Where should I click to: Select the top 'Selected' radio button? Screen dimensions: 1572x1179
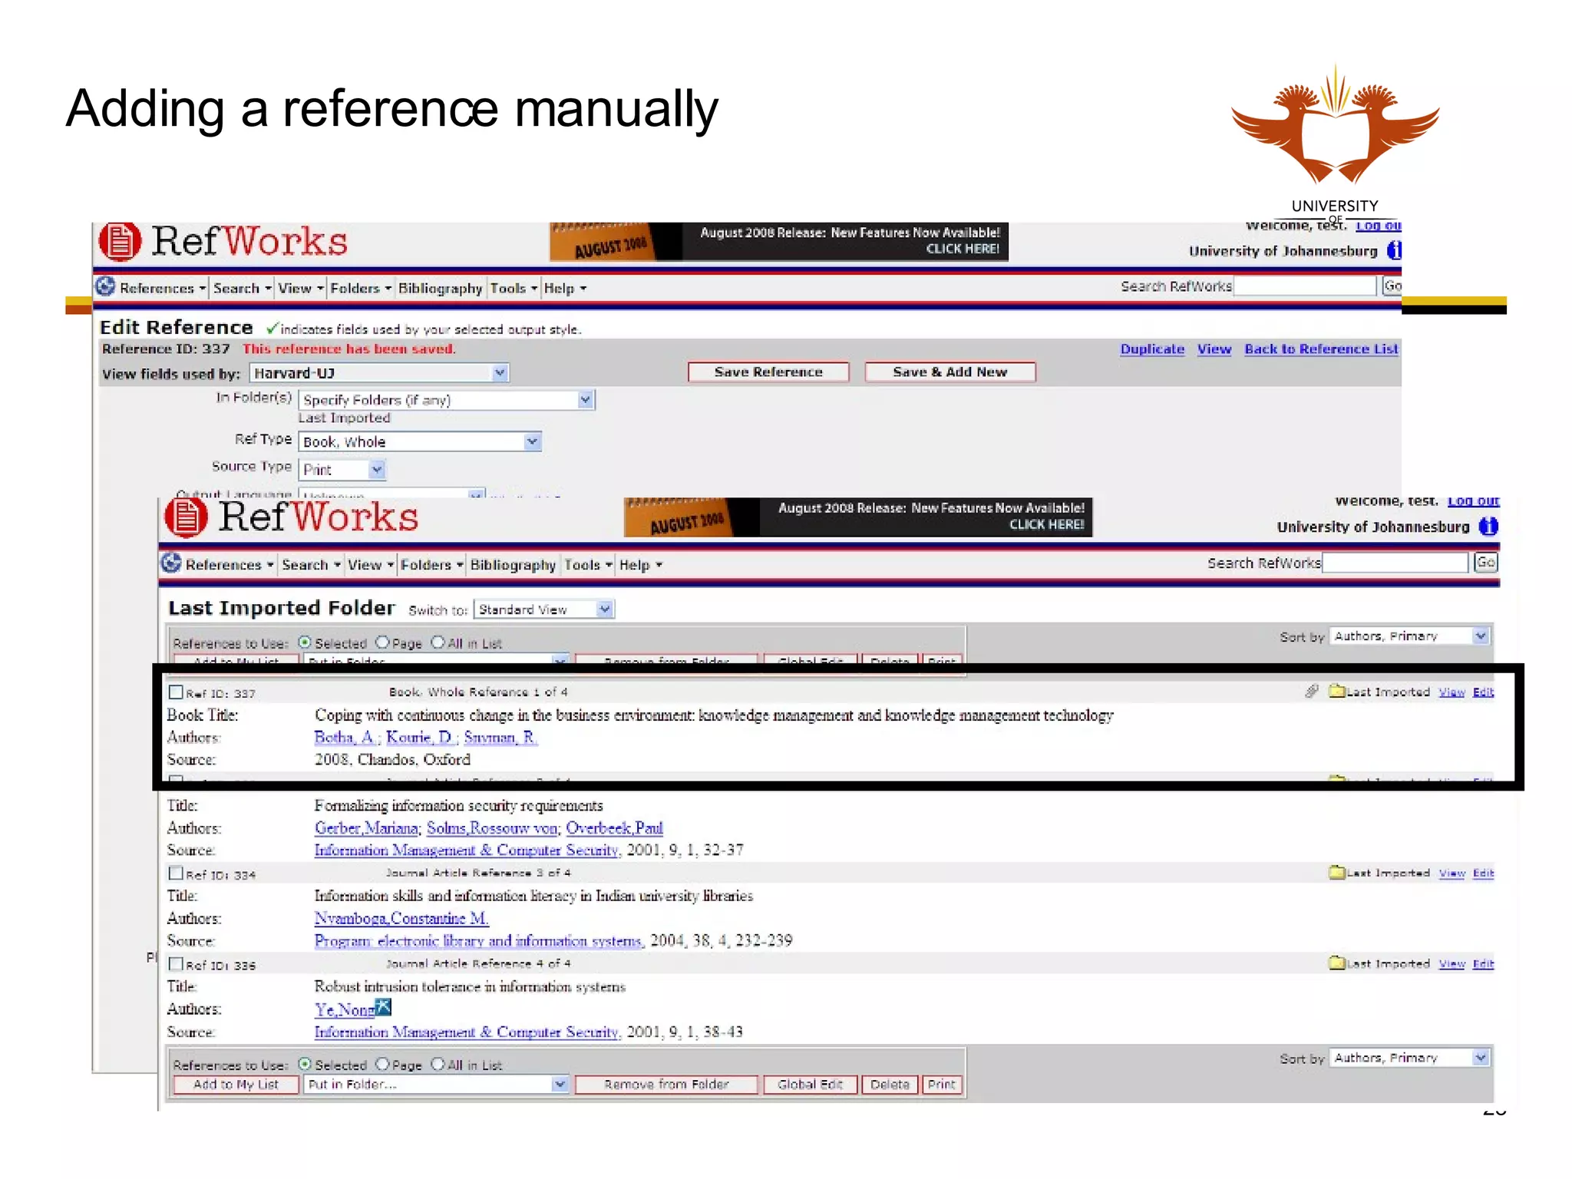click(305, 642)
